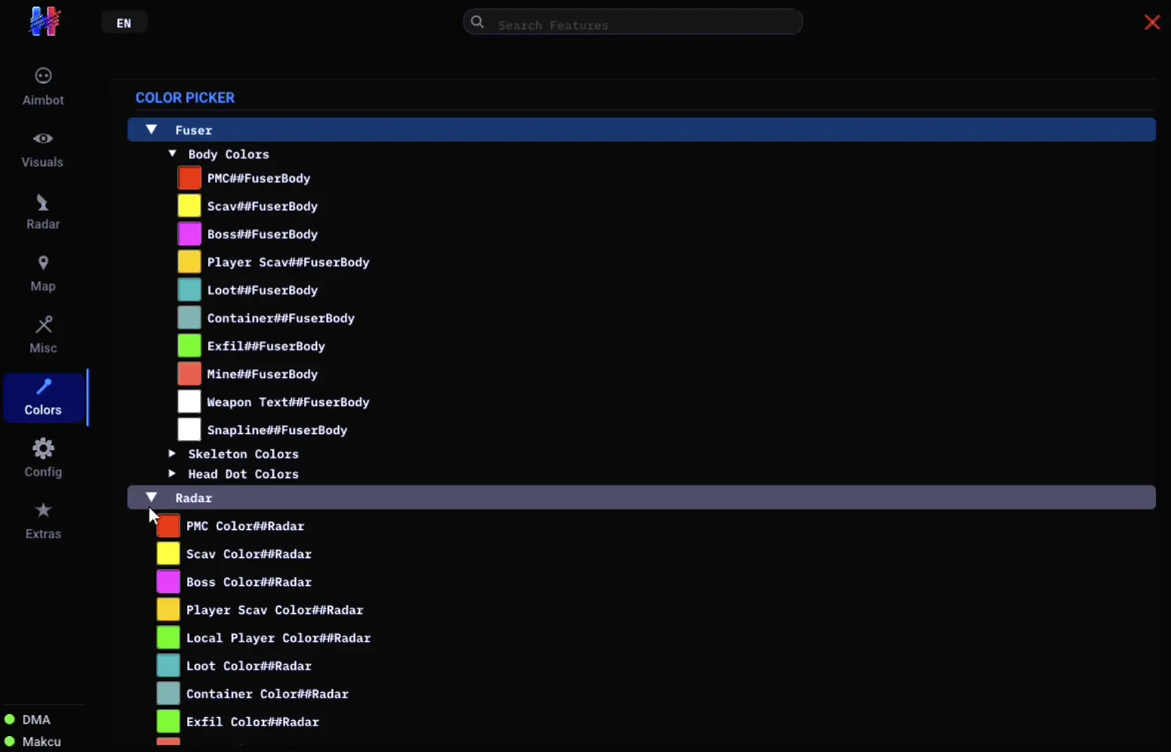Open Boss##FuserBody magenta color swatch
The width and height of the screenshot is (1171, 752).
point(190,234)
